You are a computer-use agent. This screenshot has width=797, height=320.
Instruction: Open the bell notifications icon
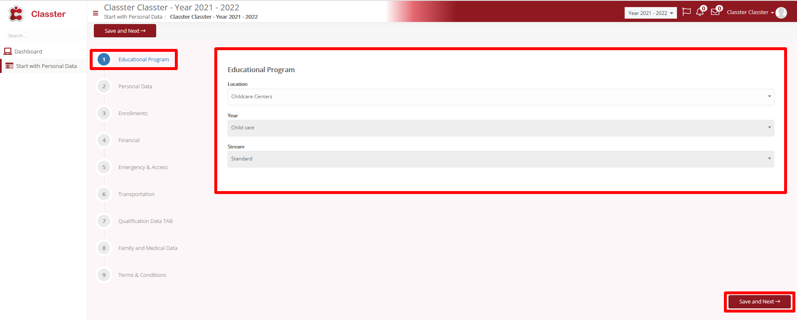point(700,12)
